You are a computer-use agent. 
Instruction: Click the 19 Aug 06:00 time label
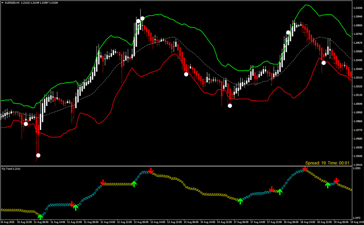click(341, 222)
